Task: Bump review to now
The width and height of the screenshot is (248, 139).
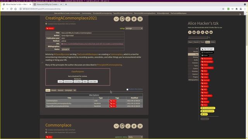Action: (60, 81)
